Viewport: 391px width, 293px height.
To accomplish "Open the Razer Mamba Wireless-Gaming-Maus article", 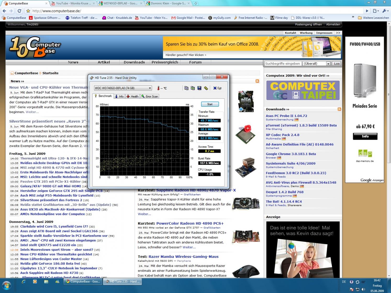I will point(183,257).
